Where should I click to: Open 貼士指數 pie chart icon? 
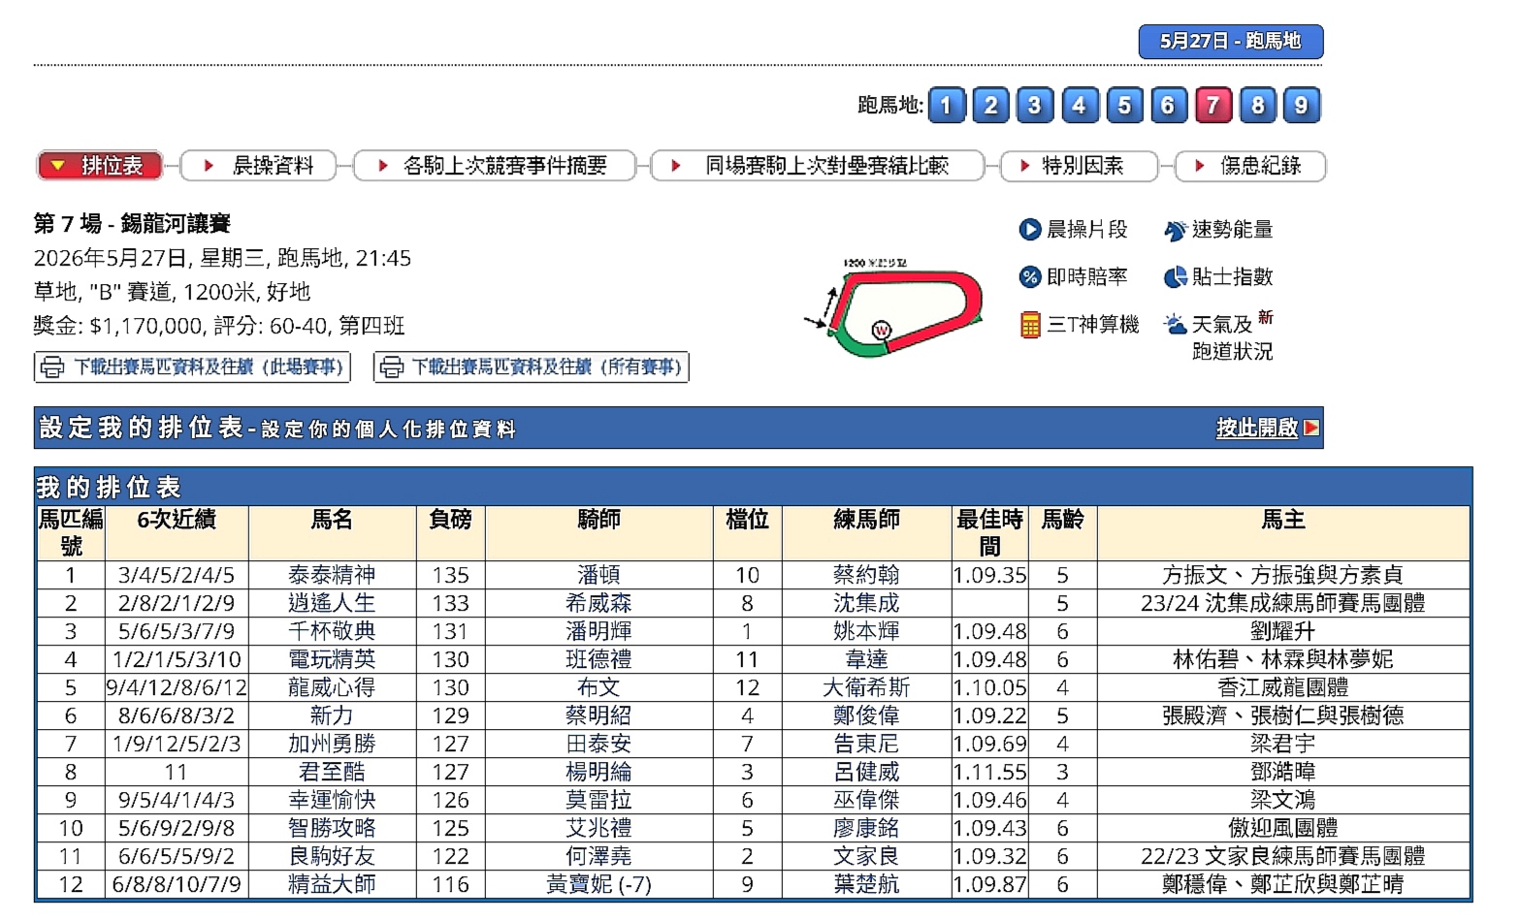(1175, 277)
